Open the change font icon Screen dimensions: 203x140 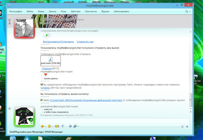coord(70,126)
